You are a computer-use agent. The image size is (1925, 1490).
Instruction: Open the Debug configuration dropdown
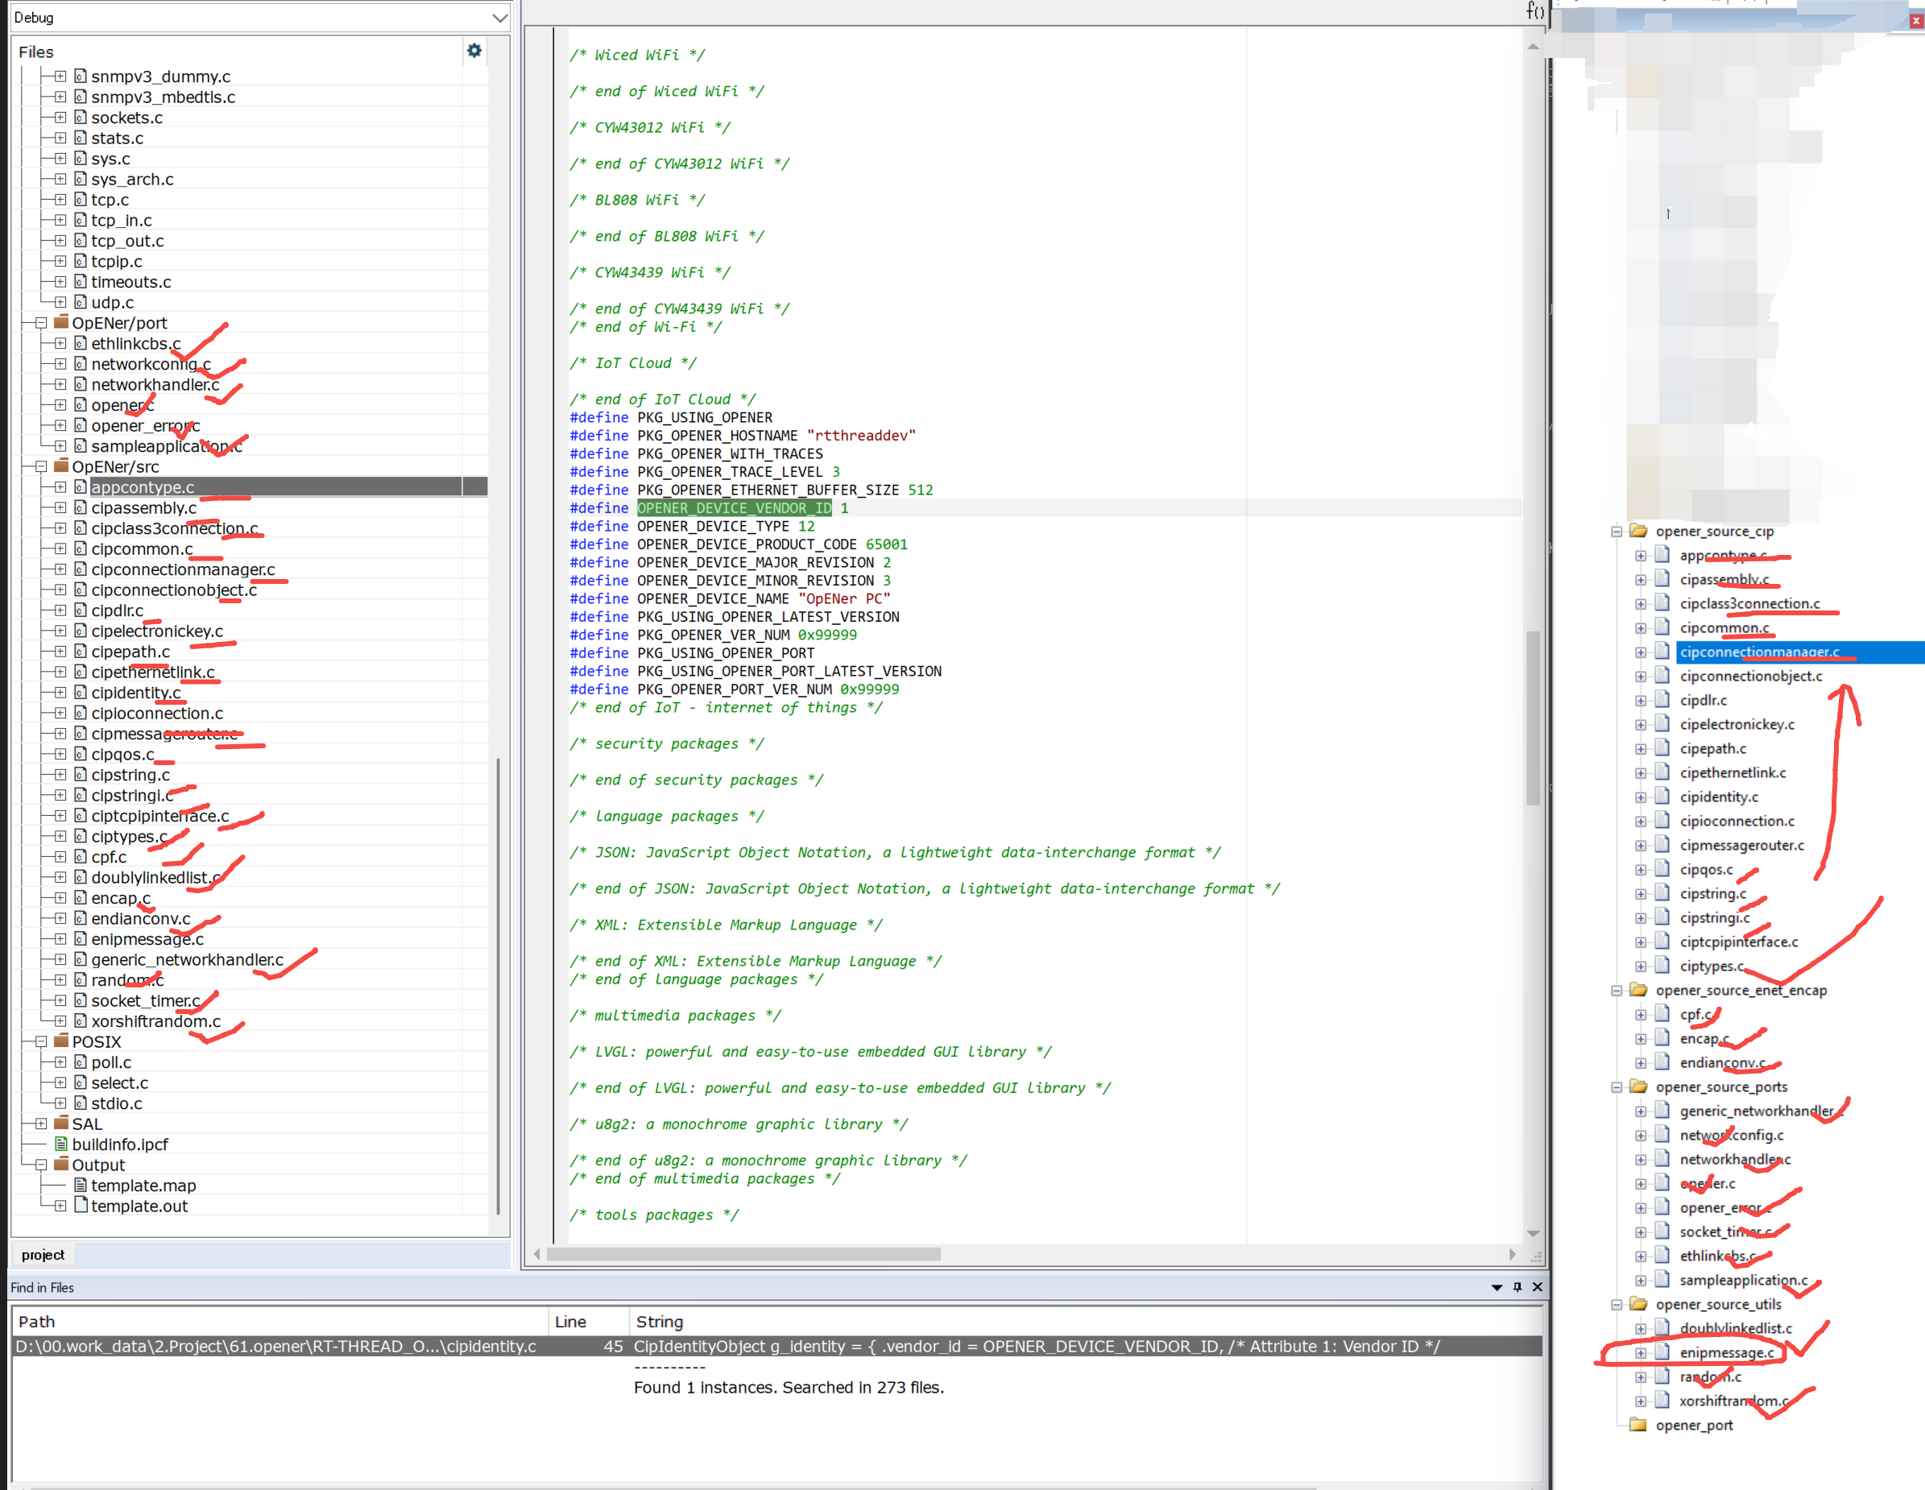point(499,18)
